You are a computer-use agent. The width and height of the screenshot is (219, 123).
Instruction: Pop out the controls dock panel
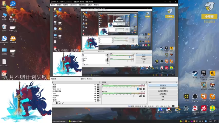[x=177, y=82]
